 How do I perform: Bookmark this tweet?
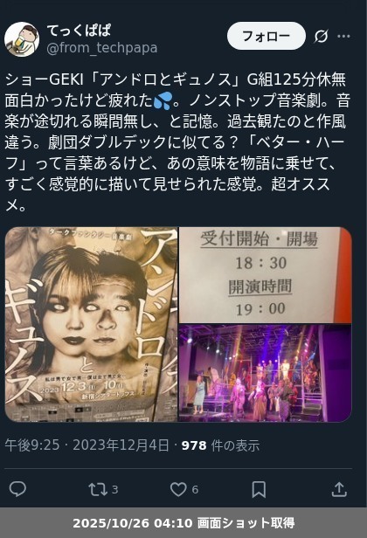pos(259,489)
